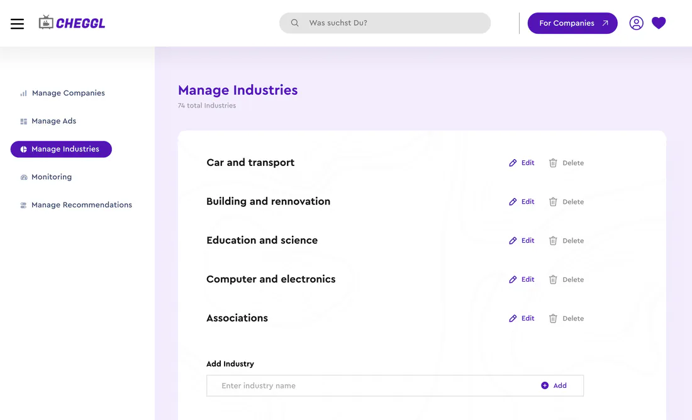
Task: Focus the 'Was suchst Du?' search field
Action: [x=385, y=23]
